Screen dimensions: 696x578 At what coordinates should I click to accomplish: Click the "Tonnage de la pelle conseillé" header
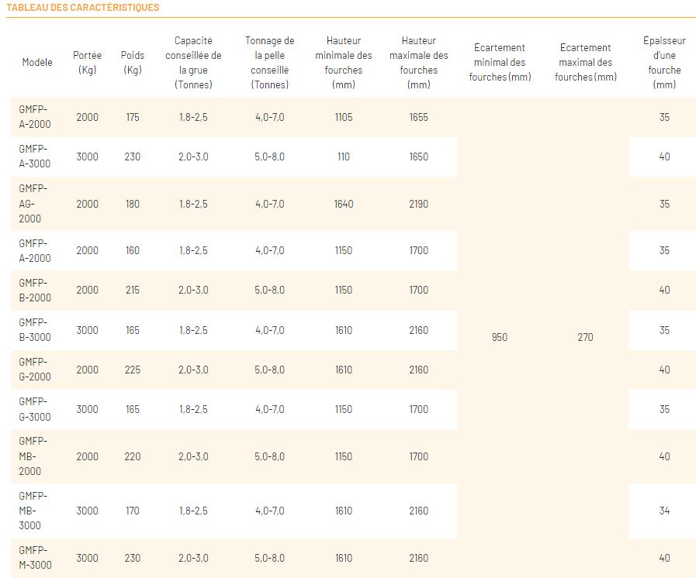tap(269, 62)
